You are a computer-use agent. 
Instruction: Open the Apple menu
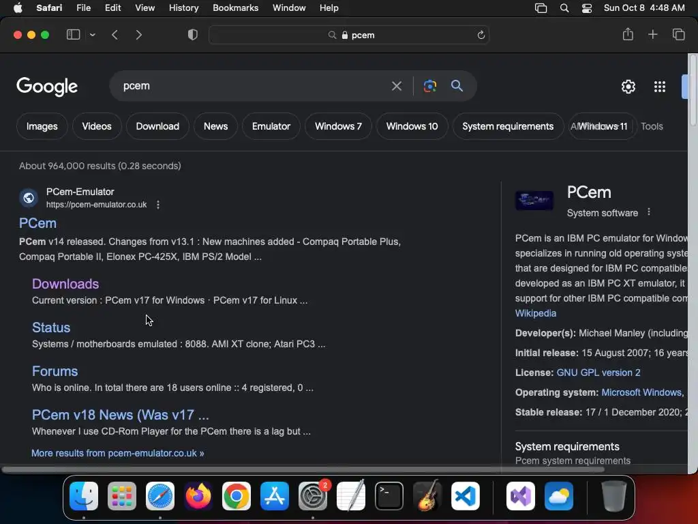coord(18,8)
